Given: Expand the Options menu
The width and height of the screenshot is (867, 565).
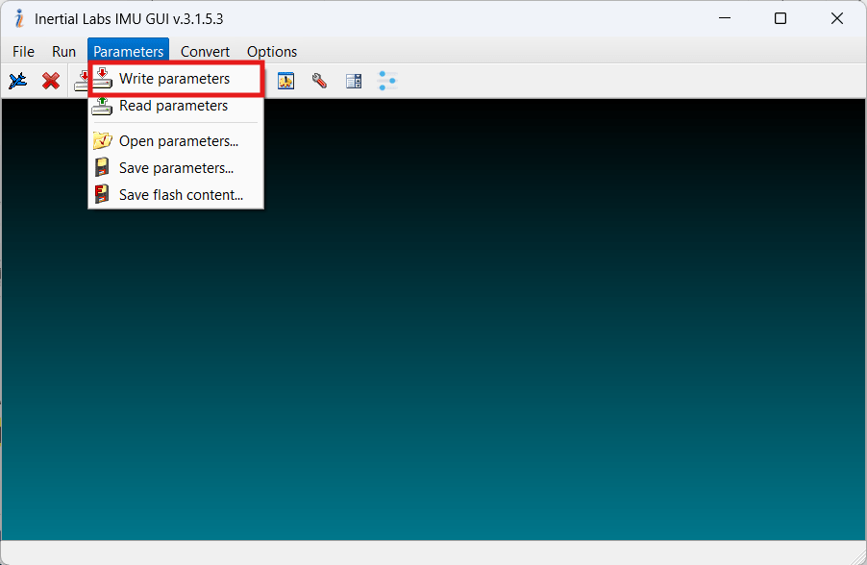Looking at the screenshot, I should coord(272,52).
